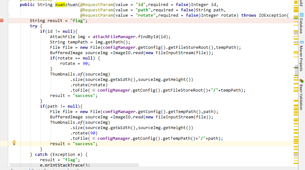Click the Integer rotate parameter
This screenshot has width=305, height=170.
pos(219,15)
